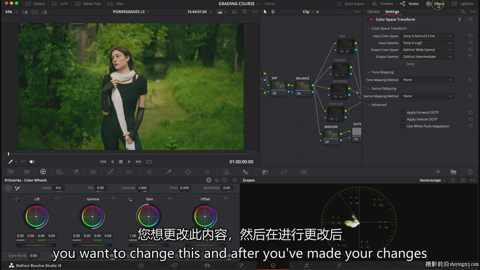480x270 pixels.
Task: Open the Camera Raw palette
Action: [10, 172]
